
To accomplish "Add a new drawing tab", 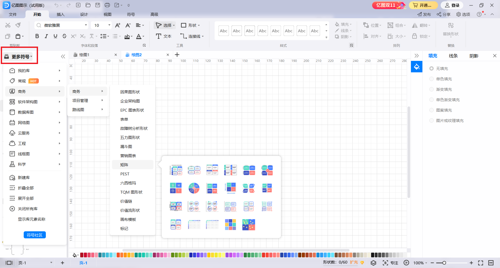I will 177,55.
